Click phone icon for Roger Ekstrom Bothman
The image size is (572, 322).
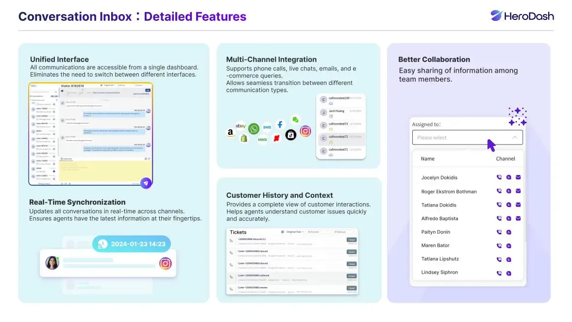pos(499,191)
